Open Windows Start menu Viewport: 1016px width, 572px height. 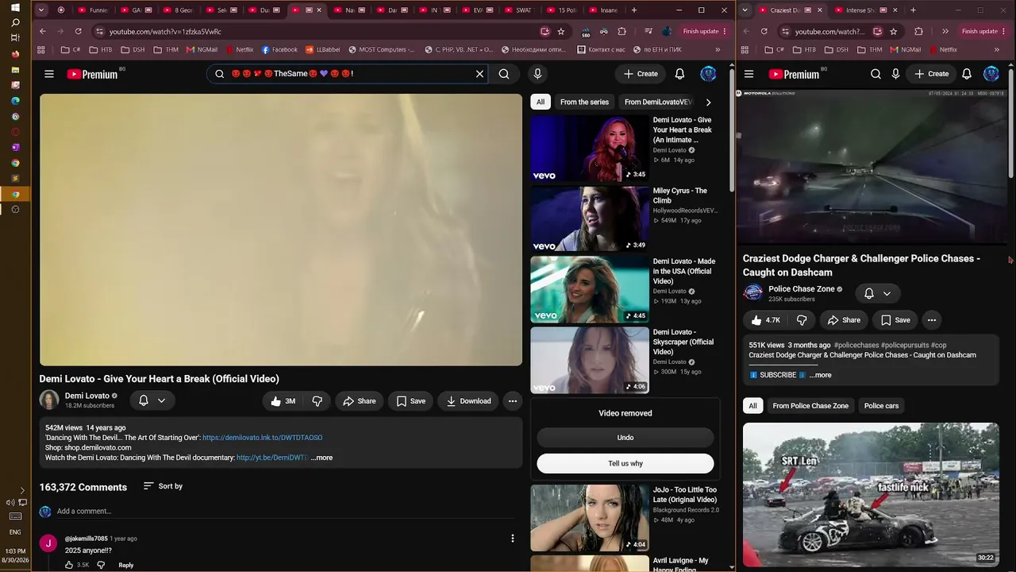(15, 7)
